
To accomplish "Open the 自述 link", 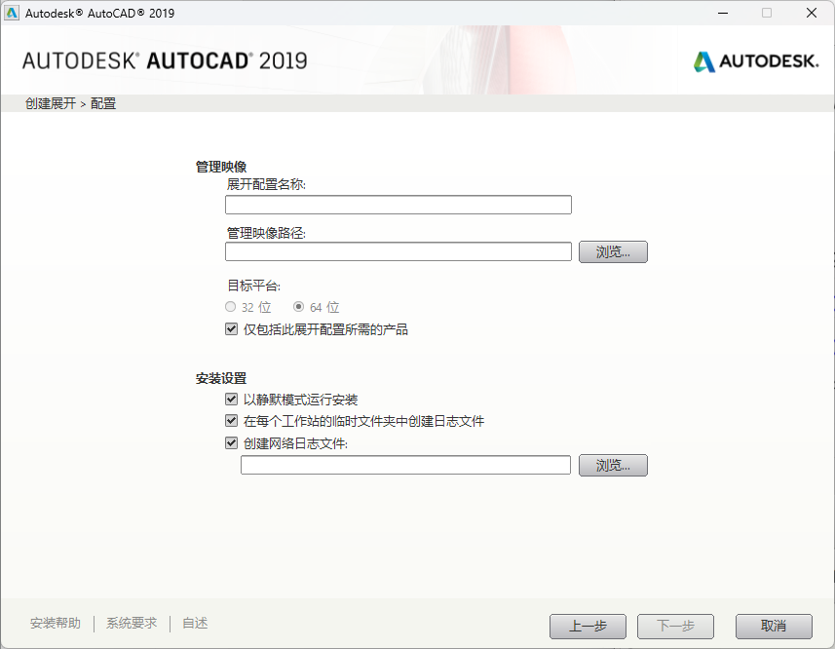I will click(195, 623).
